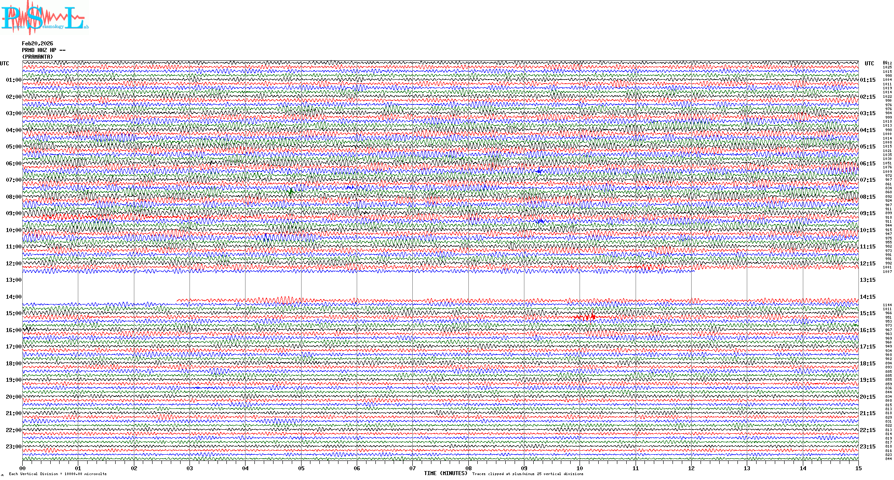Click minute marker 15 on bottom axis

858,468
